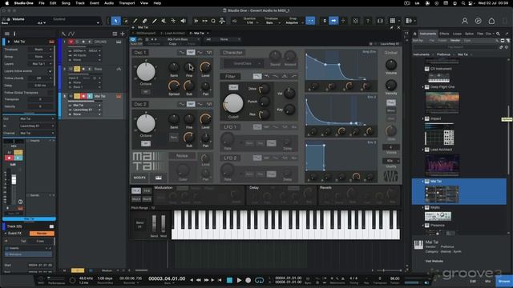Open macOS Spotlight search icon
The image size is (513, 288).
(463, 3)
